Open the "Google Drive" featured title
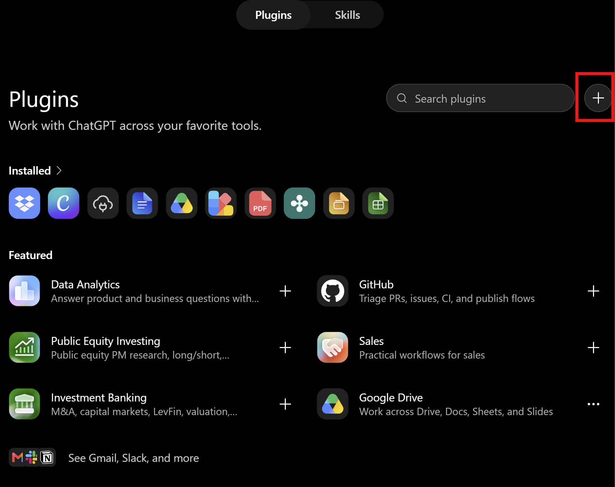Viewport: 615px width, 487px height. 391,398
